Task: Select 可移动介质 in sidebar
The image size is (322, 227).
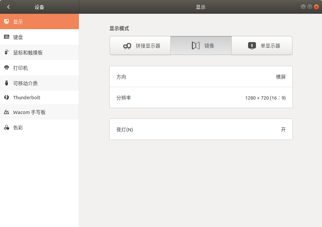Action: click(x=39, y=83)
